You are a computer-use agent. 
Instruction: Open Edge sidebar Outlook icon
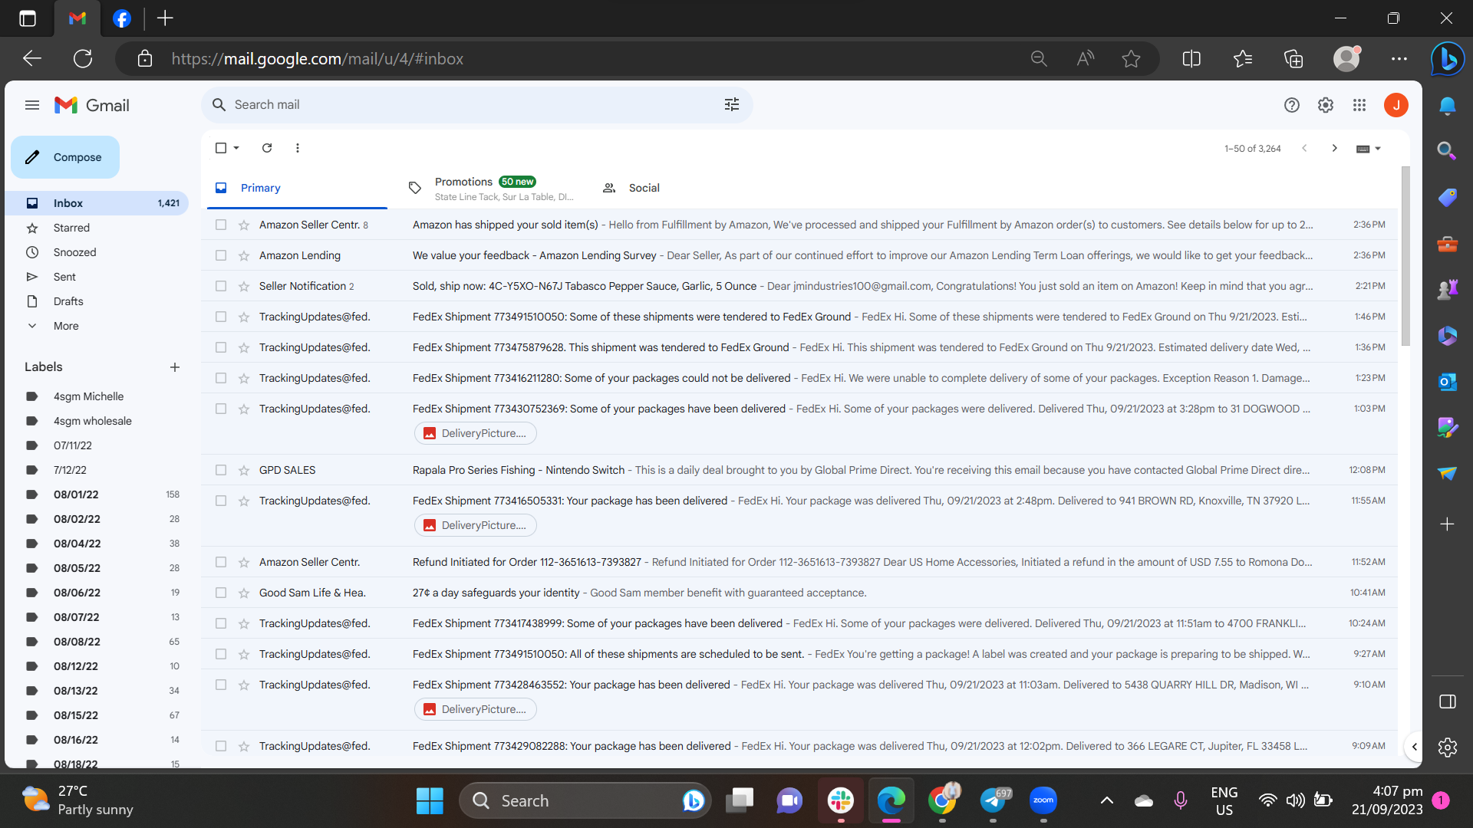[x=1448, y=381]
